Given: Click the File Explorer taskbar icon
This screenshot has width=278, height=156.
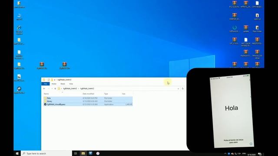Looking at the screenshot, I should point(83,153).
